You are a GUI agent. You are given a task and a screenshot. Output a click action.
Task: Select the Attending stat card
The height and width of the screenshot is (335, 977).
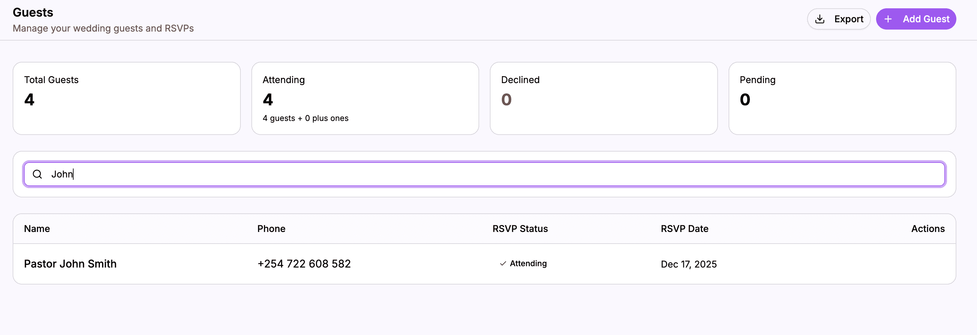(x=365, y=98)
